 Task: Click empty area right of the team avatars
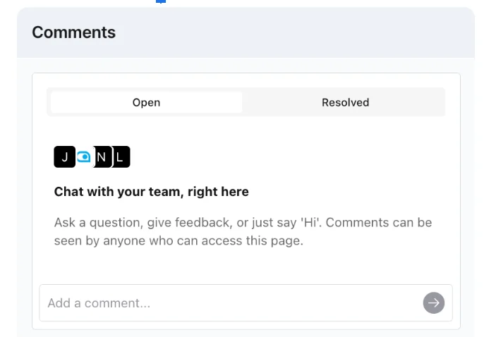282,157
